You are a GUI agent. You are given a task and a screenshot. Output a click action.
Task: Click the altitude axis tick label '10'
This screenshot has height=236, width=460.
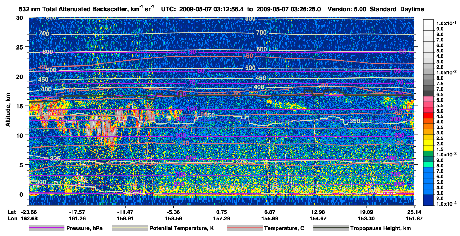tap(21, 135)
